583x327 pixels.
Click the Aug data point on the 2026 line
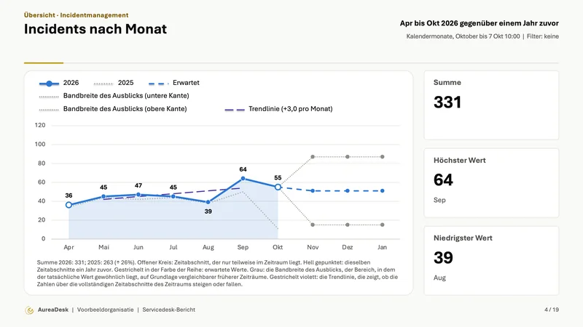(x=208, y=202)
